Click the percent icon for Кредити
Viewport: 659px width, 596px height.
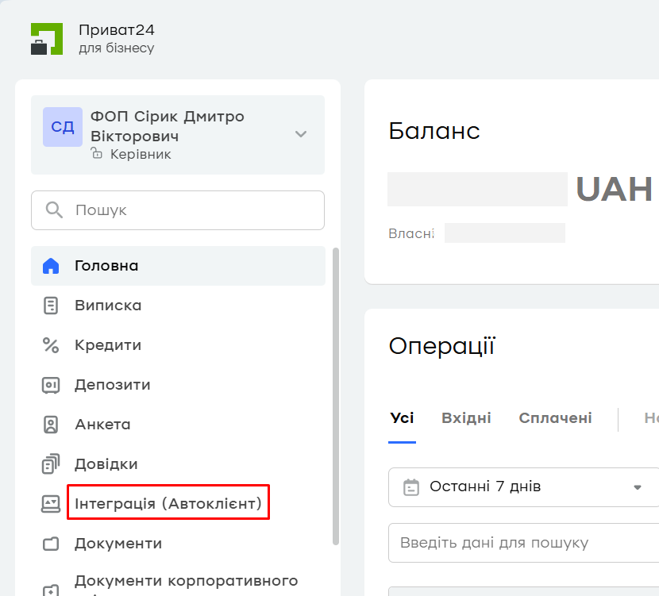point(51,345)
